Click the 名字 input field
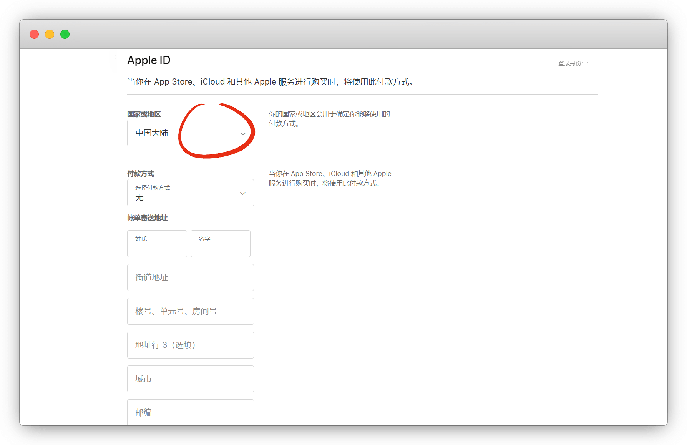This screenshot has width=687, height=445. (x=221, y=244)
